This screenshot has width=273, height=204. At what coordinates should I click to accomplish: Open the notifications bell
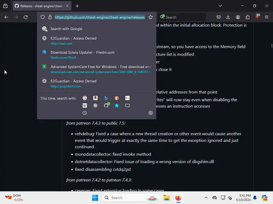[x=255, y=198]
